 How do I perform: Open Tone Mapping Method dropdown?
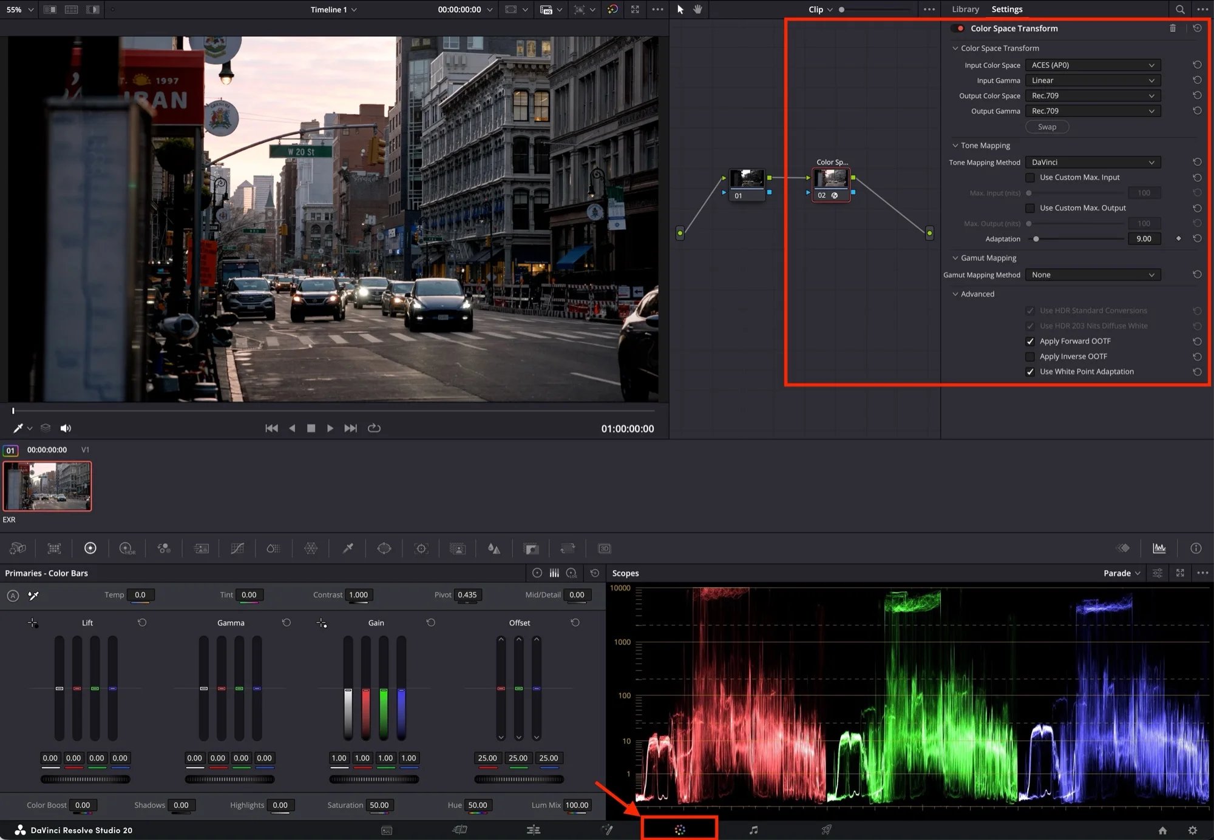(1093, 162)
